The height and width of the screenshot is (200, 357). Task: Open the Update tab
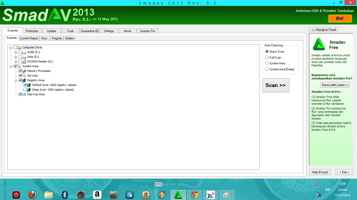(x=51, y=31)
